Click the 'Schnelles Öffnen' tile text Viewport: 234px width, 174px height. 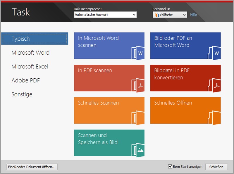(173, 103)
